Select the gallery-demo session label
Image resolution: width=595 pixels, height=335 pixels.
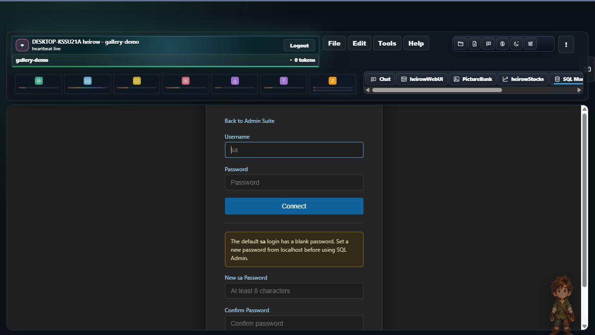click(x=32, y=60)
